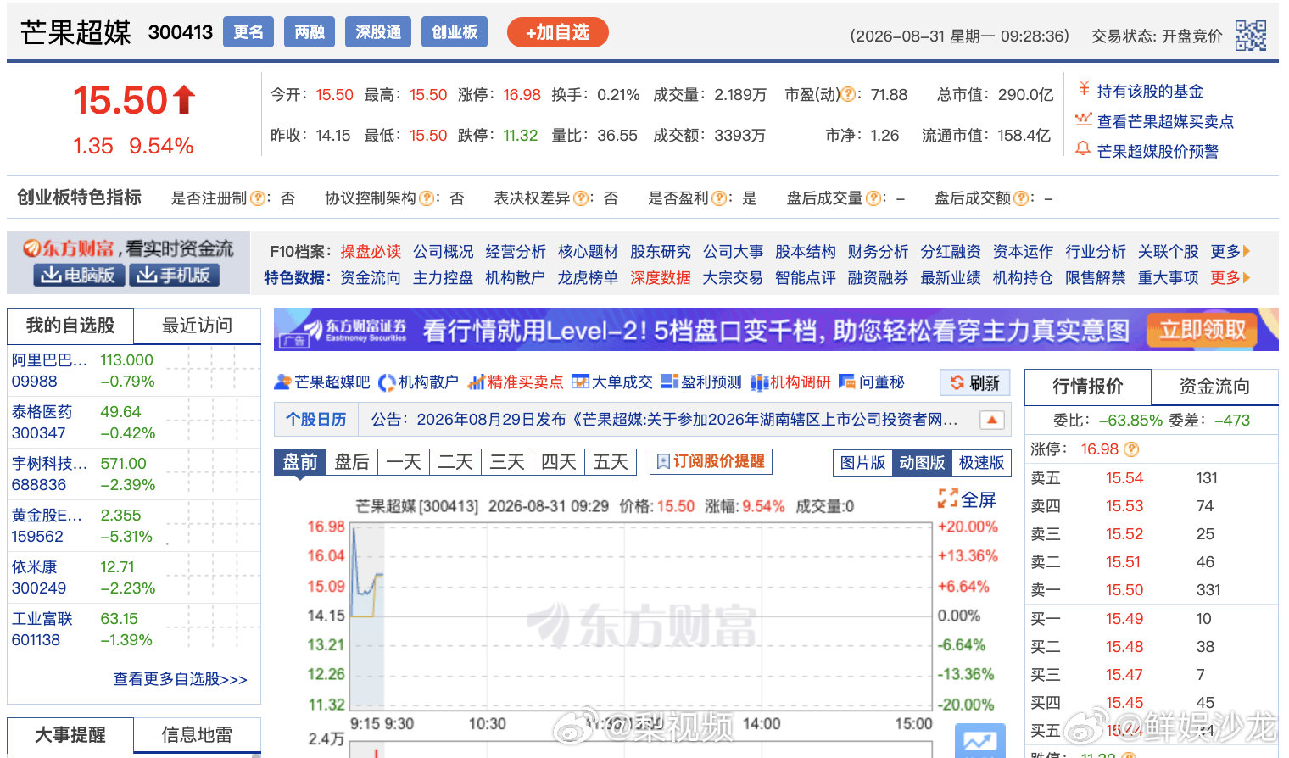
Task: Click 订阅股价提醒 button
Action: coord(711,461)
